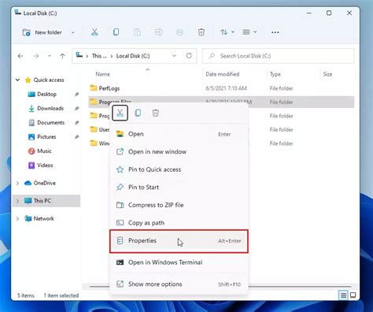Click the Copy icon in the toolbar

pyautogui.click(x=116, y=32)
